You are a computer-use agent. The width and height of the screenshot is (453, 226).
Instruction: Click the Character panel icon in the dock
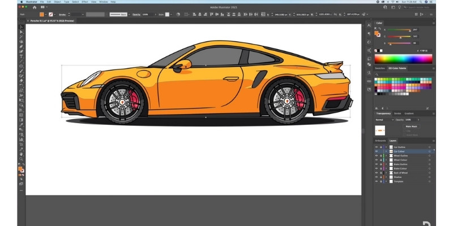[369, 25]
